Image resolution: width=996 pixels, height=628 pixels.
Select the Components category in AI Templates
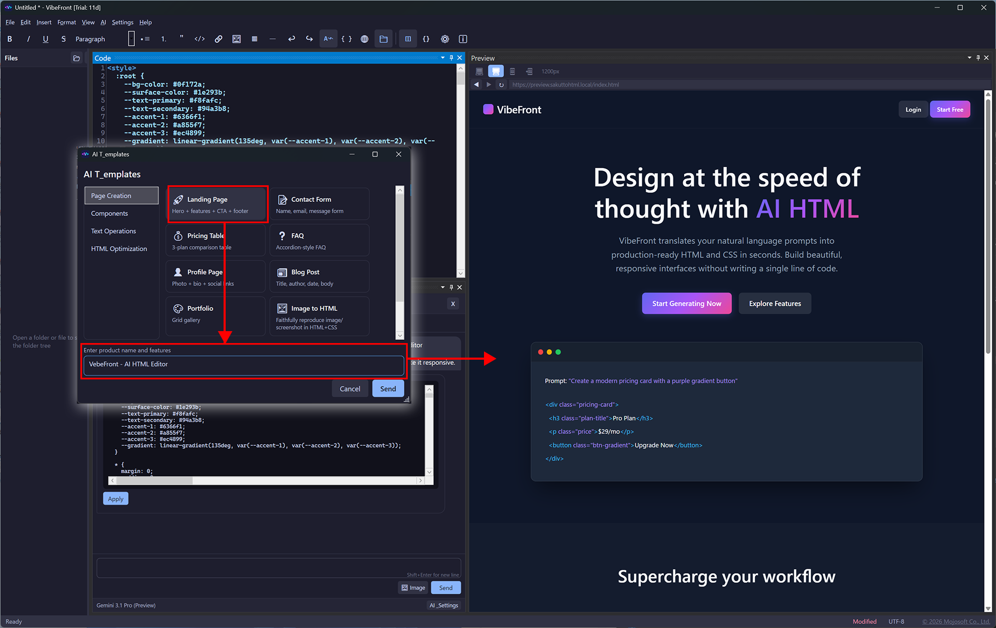point(109,213)
